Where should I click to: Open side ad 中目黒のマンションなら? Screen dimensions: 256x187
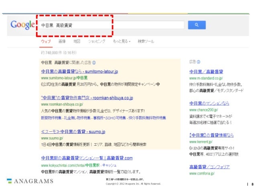(209, 103)
